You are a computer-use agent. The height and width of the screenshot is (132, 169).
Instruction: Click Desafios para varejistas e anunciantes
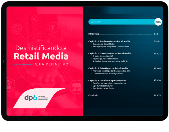click(x=109, y=83)
